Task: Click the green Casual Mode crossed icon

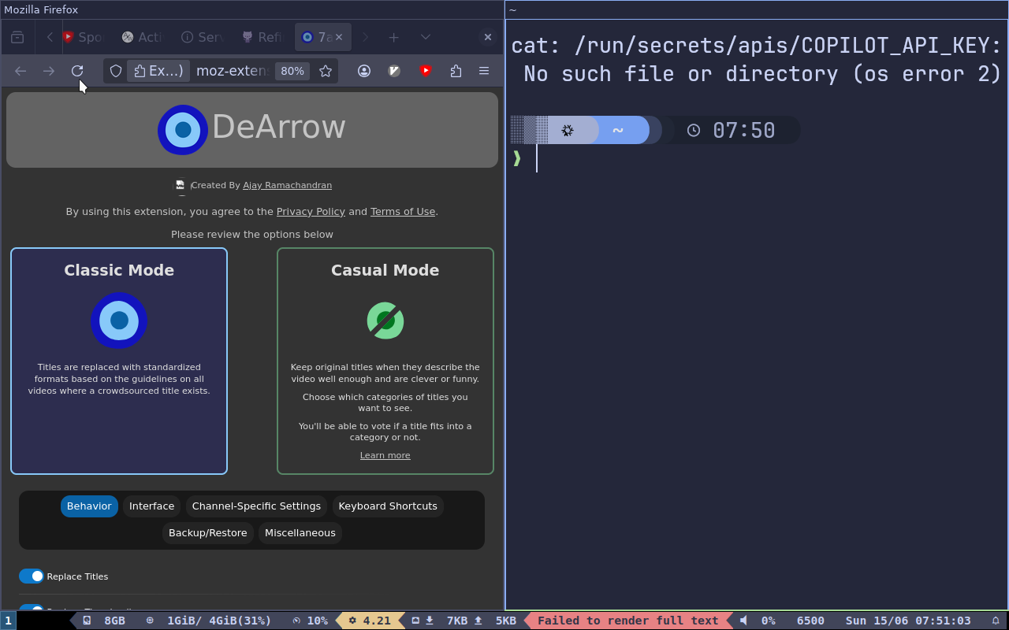Action: pos(385,321)
